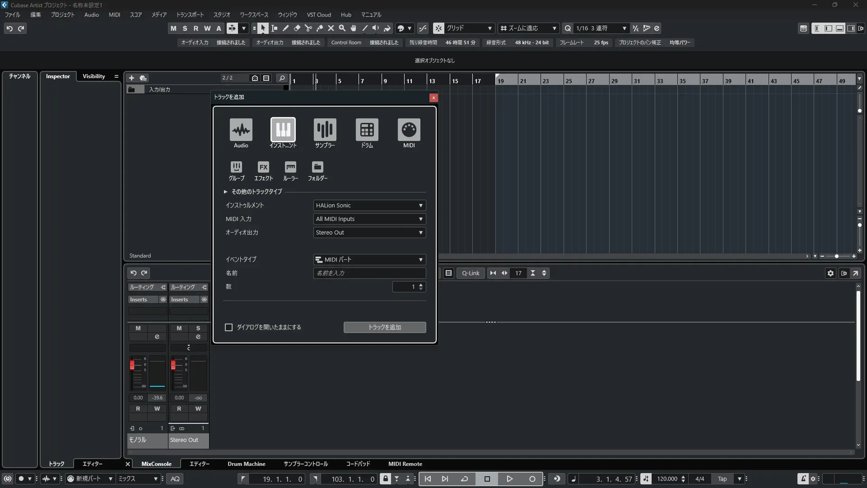Click the Q-Link button

tap(471, 273)
